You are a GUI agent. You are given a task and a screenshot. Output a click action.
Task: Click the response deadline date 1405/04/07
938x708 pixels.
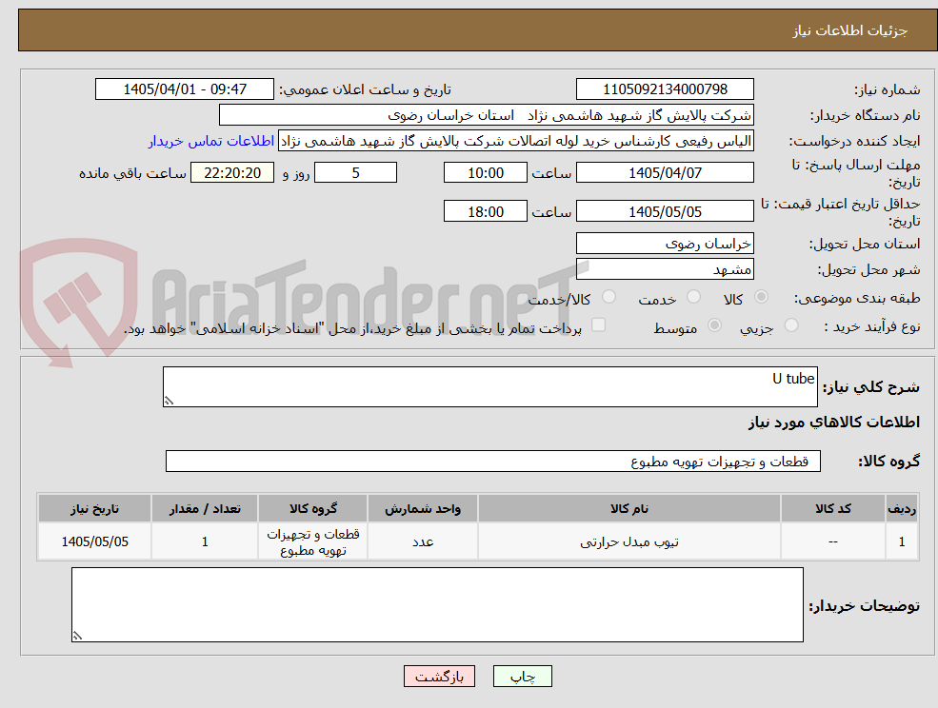click(x=665, y=173)
